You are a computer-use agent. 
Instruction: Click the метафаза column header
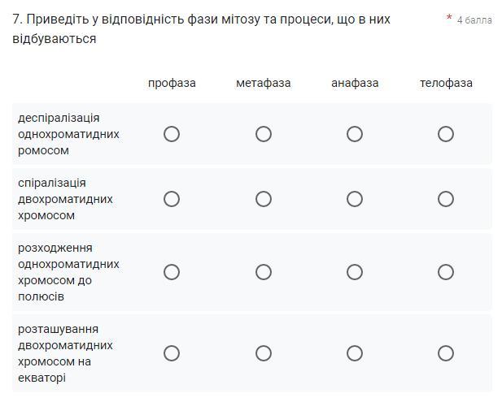(x=264, y=83)
